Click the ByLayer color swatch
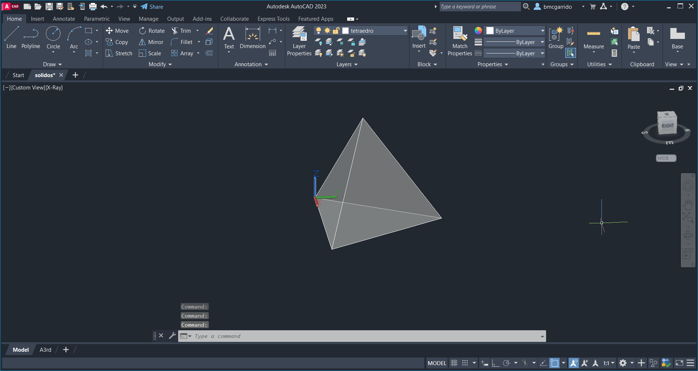 pos(490,31)
